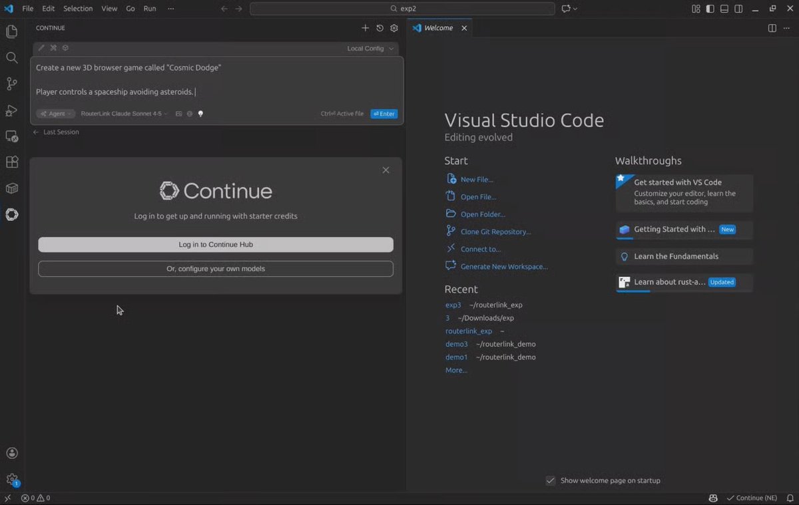The image size is (799, 505).
Task: Open Continue session history
Action: (380, 28)
